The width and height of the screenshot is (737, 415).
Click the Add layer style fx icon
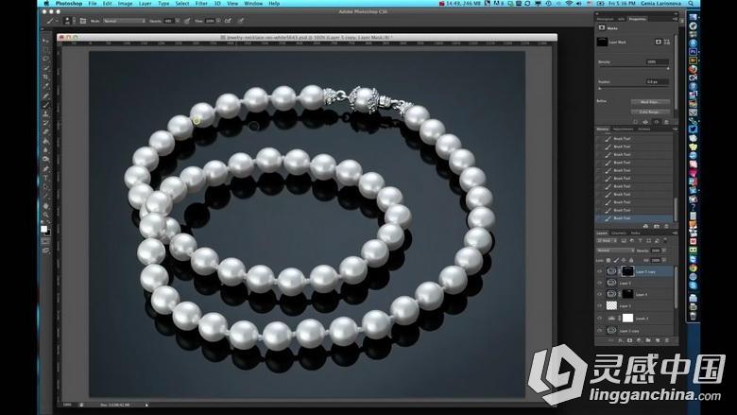(x=621, y=340)
